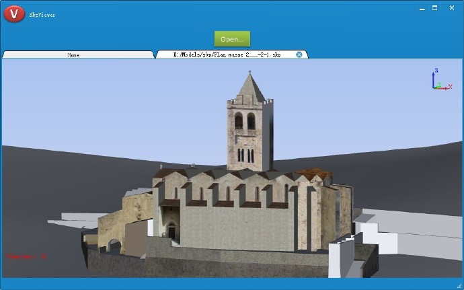Viewport: 464px width, 290px height.
Task: Click the red frame rate text overlay
Action: coord(27,256)
